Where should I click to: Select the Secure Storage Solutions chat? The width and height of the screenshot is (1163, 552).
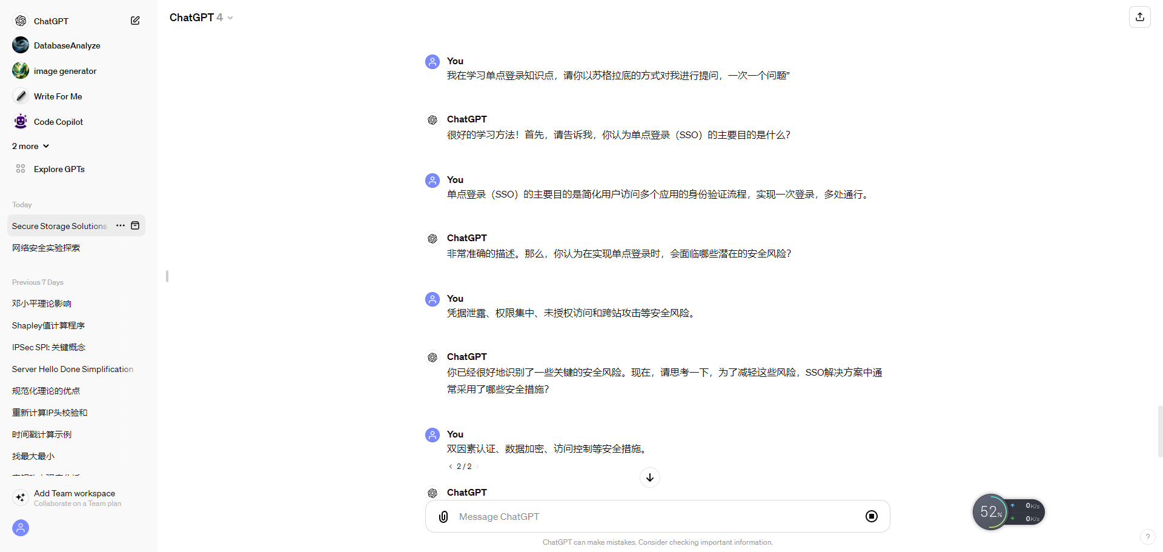click(59, 226)
